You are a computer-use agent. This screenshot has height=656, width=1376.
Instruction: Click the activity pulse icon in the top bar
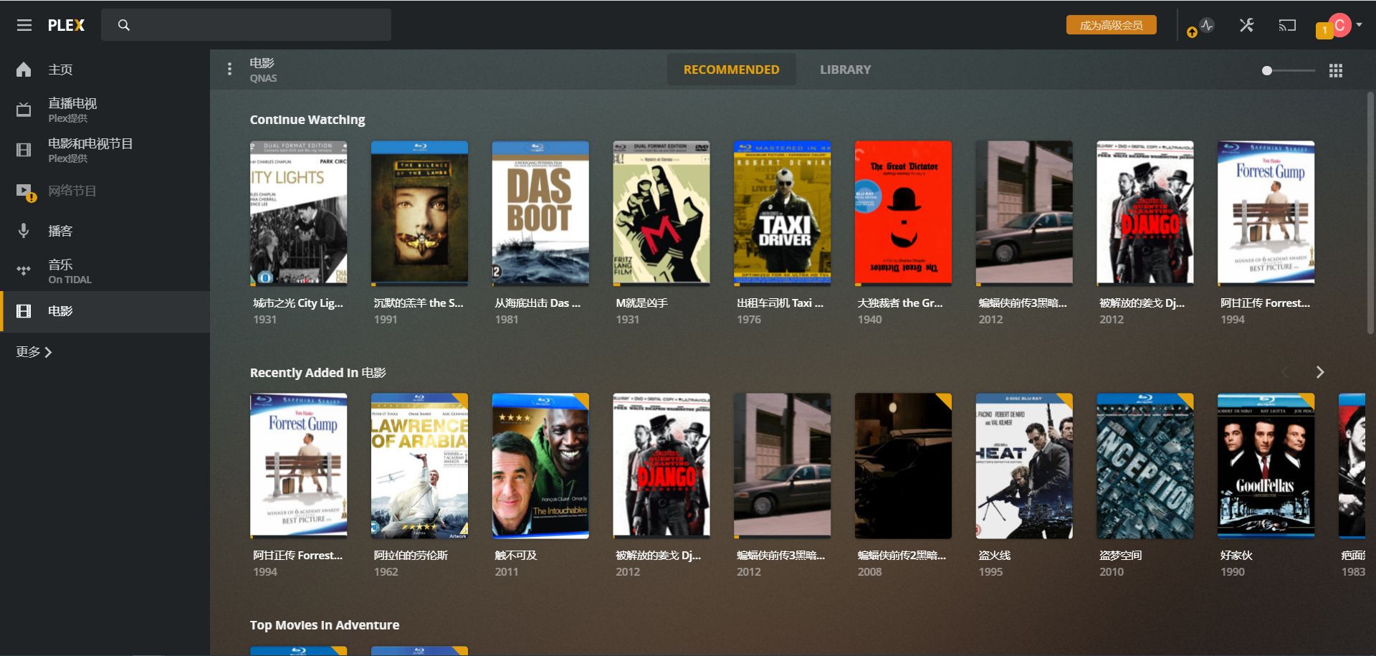1208,25
